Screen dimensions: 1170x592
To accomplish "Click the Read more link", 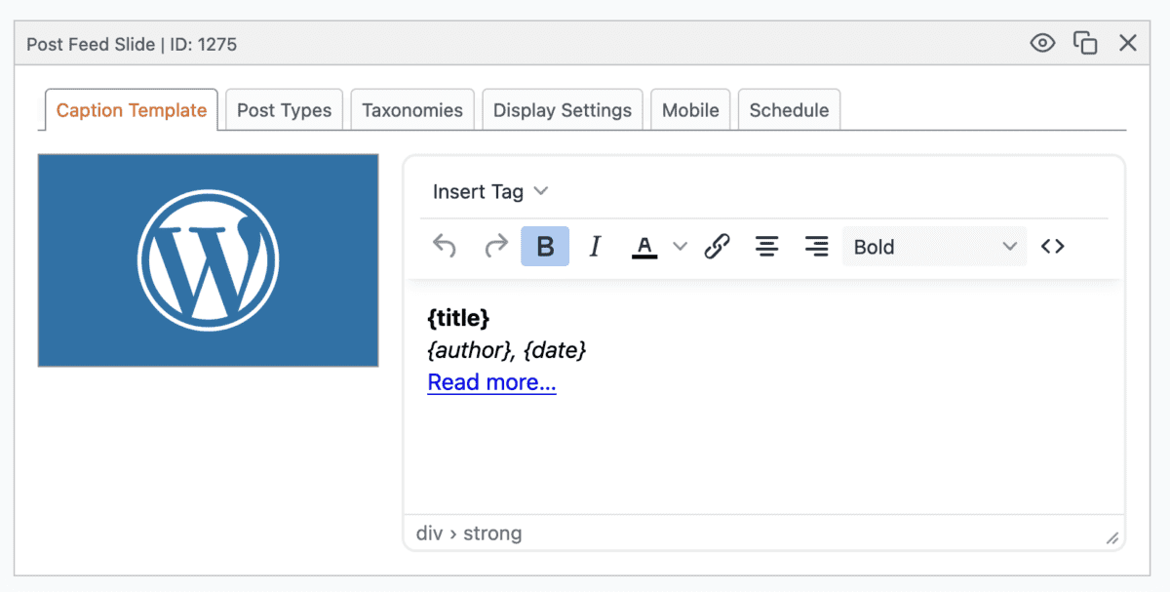I will coord(491,381).
